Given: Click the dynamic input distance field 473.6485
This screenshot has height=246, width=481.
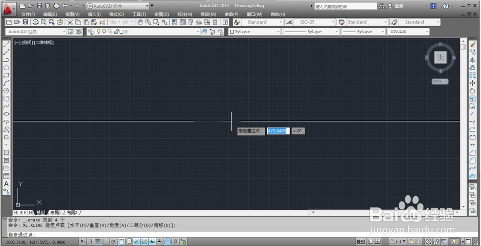Looking at the screenshot, I should [x=278, y=131].
